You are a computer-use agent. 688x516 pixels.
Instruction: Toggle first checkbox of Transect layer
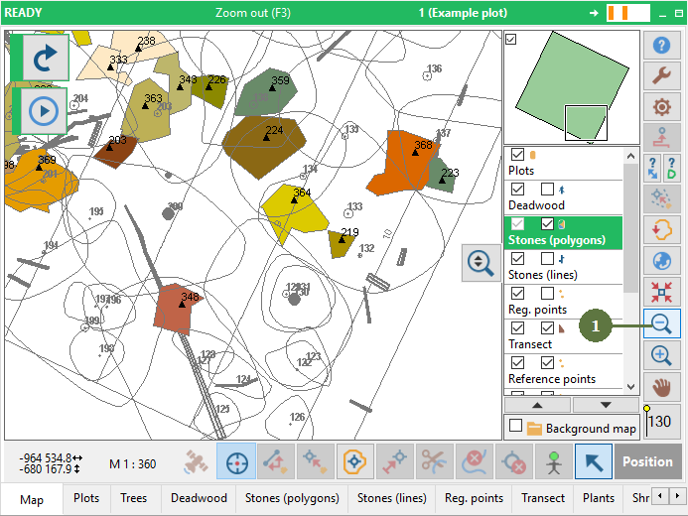click(x=517, y=327)
